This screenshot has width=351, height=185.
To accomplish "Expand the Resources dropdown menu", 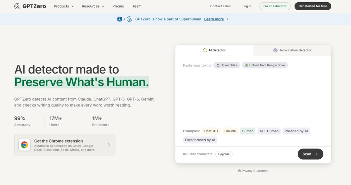I will [93, 6].
